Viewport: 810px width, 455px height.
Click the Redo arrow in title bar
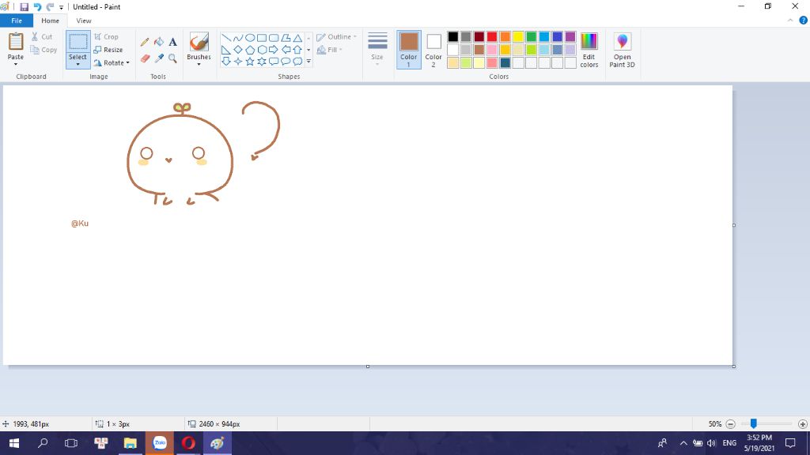[50, 6]
